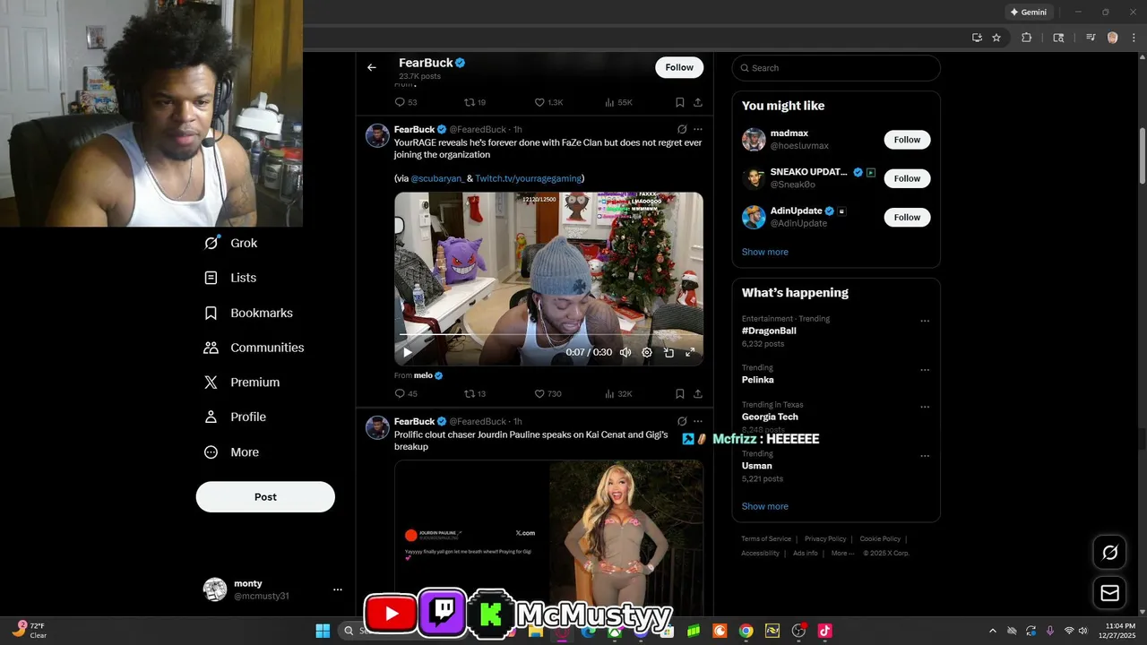Click the page vertical scrollbar
Screen dimensions: 1147x645
[1142, 155]
